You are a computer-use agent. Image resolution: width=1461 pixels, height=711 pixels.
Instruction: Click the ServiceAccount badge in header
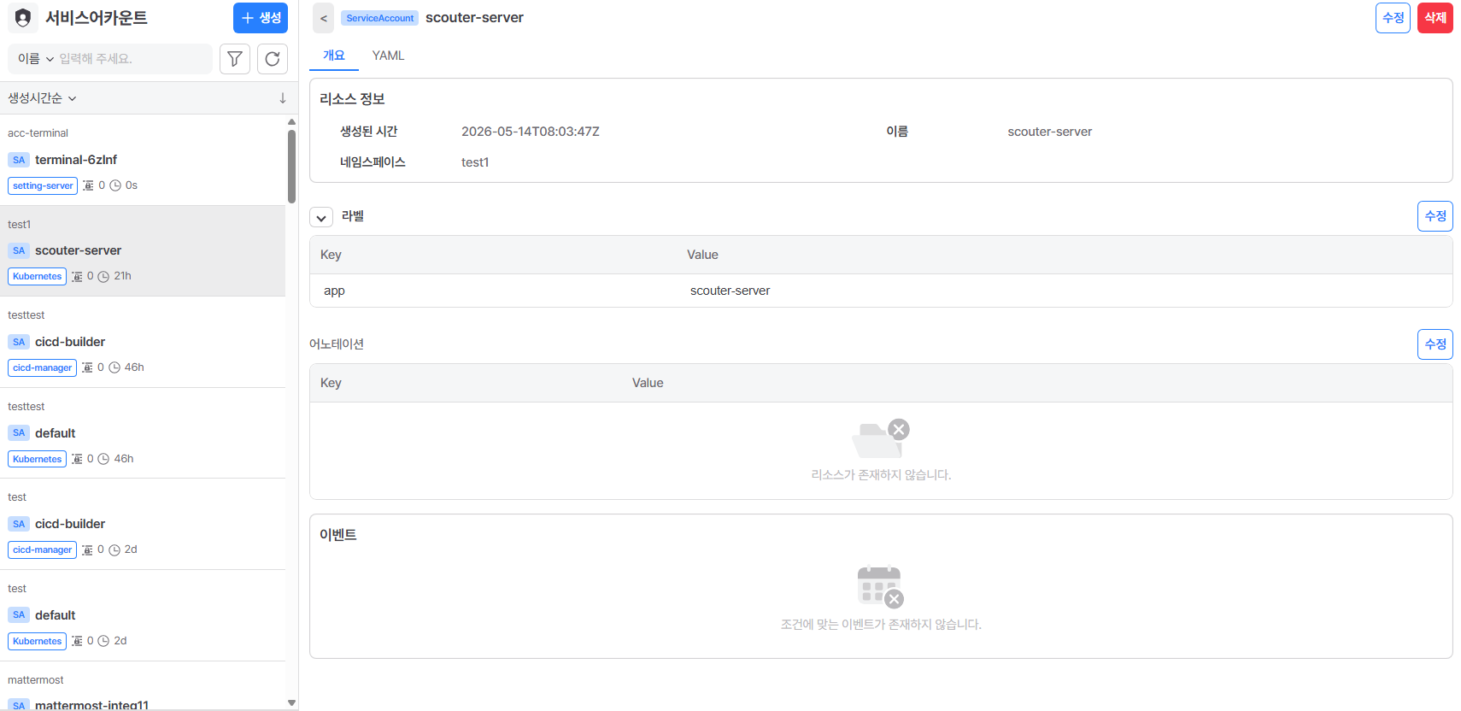pos(379,18)
